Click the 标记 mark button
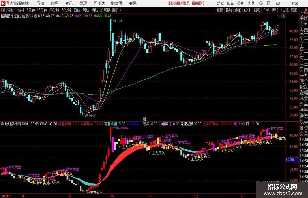Screen dimensions: 308x198 pyautogui.click(x=275, y=10)
